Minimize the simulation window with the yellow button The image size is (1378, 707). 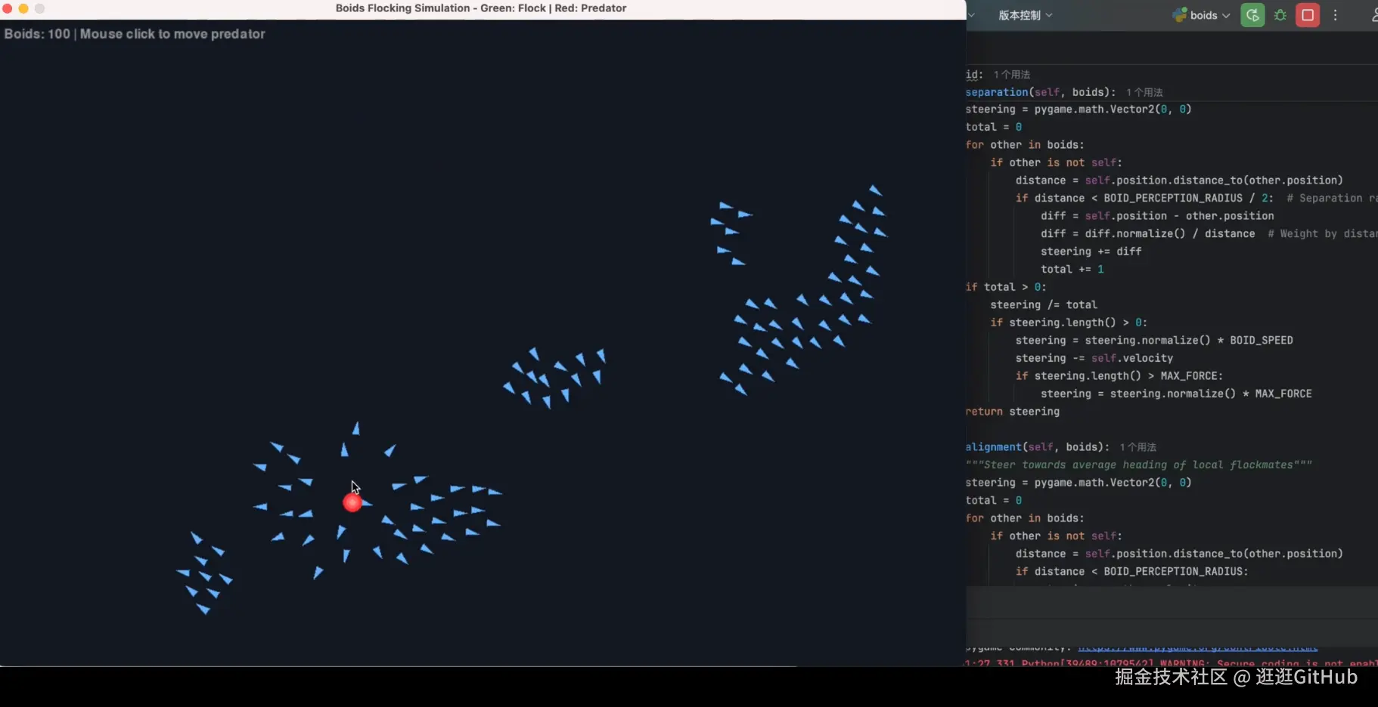23,8
